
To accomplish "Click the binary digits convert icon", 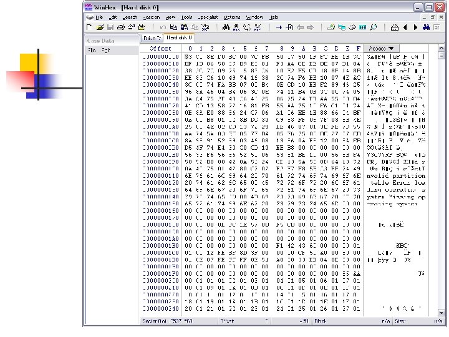I will click(205, 27).
